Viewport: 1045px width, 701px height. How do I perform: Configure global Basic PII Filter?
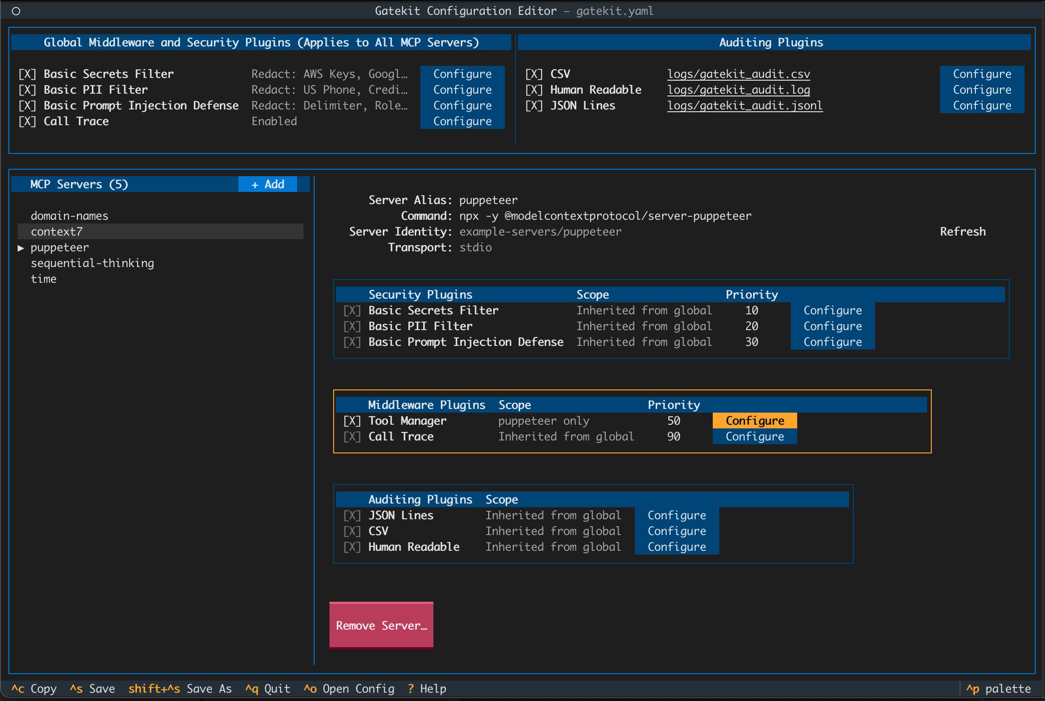(462, 90)
